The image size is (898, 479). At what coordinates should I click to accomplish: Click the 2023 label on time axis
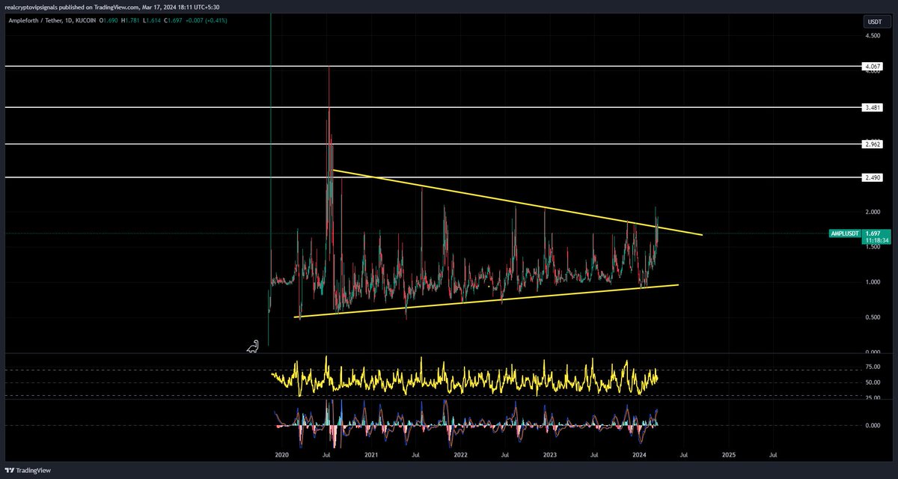click(x=550, y=454)
